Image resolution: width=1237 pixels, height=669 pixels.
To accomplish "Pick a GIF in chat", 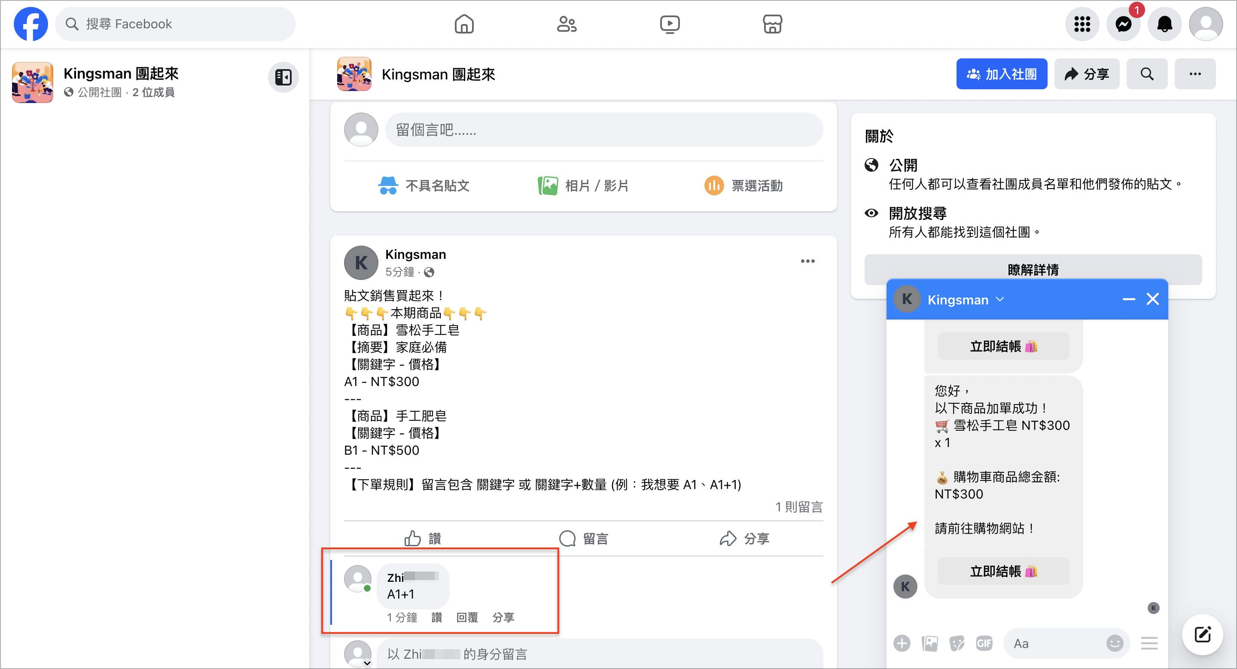I will pos(984,643).
